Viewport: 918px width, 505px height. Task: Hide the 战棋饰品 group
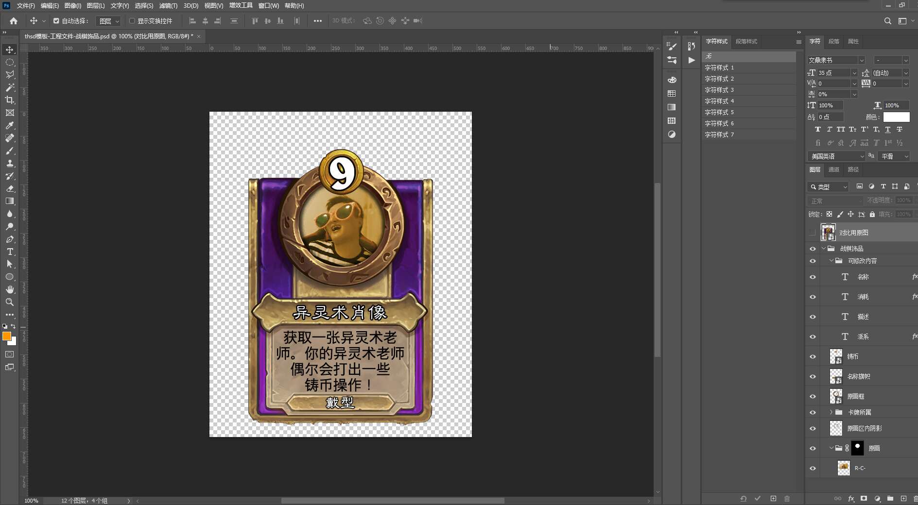pyautogui.click(x=813, y=249)
